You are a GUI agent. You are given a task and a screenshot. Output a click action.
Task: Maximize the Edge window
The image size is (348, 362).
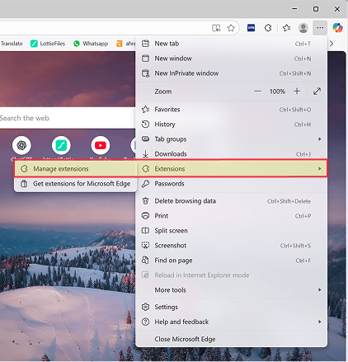pyautogui.click(x=316, y=9)
